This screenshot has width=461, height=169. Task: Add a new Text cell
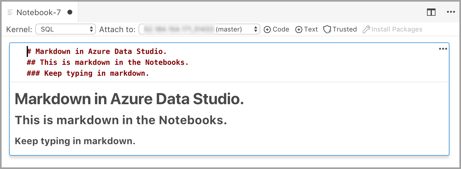click(x=306, y=29)
